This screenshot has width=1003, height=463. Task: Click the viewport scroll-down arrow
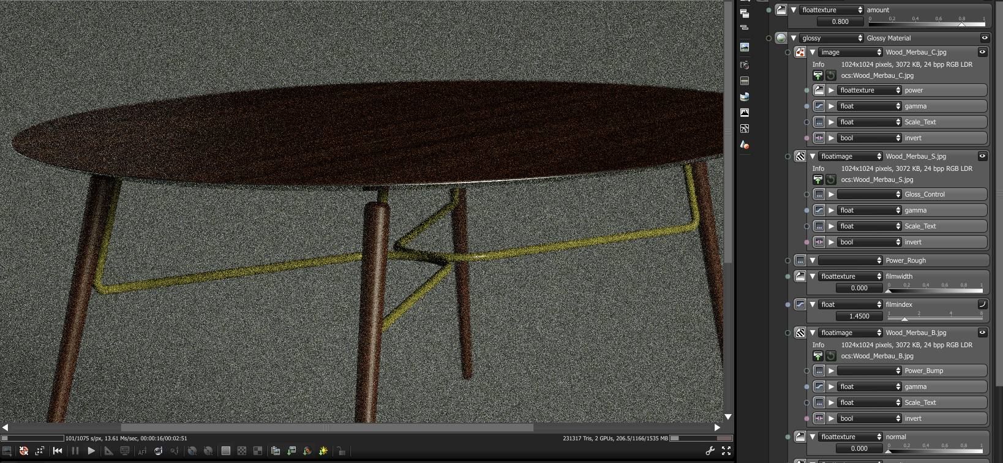[728, 416]
